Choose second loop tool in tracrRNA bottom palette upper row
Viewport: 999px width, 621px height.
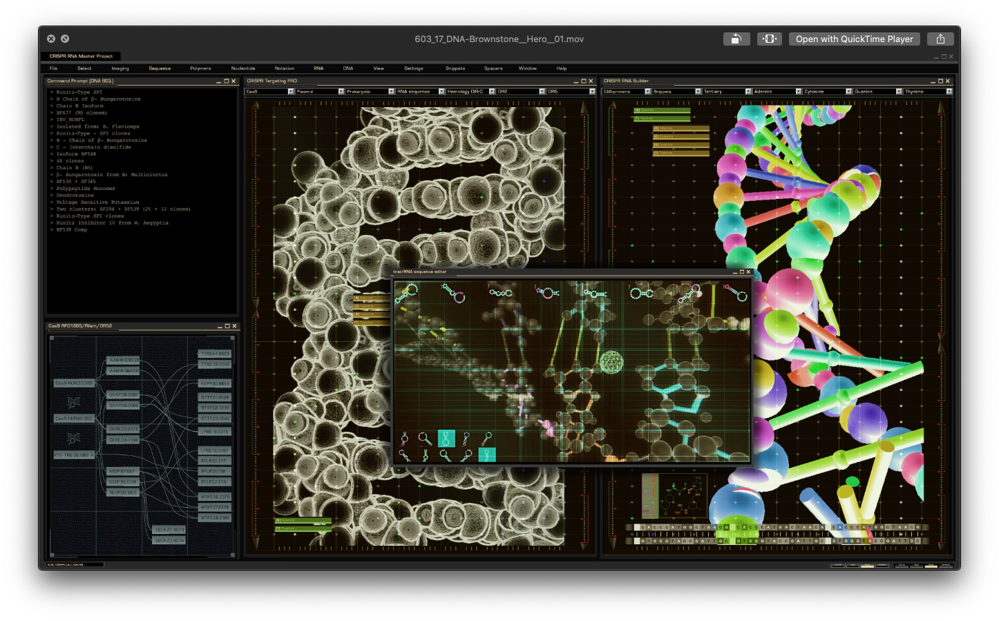pos(425,438)
